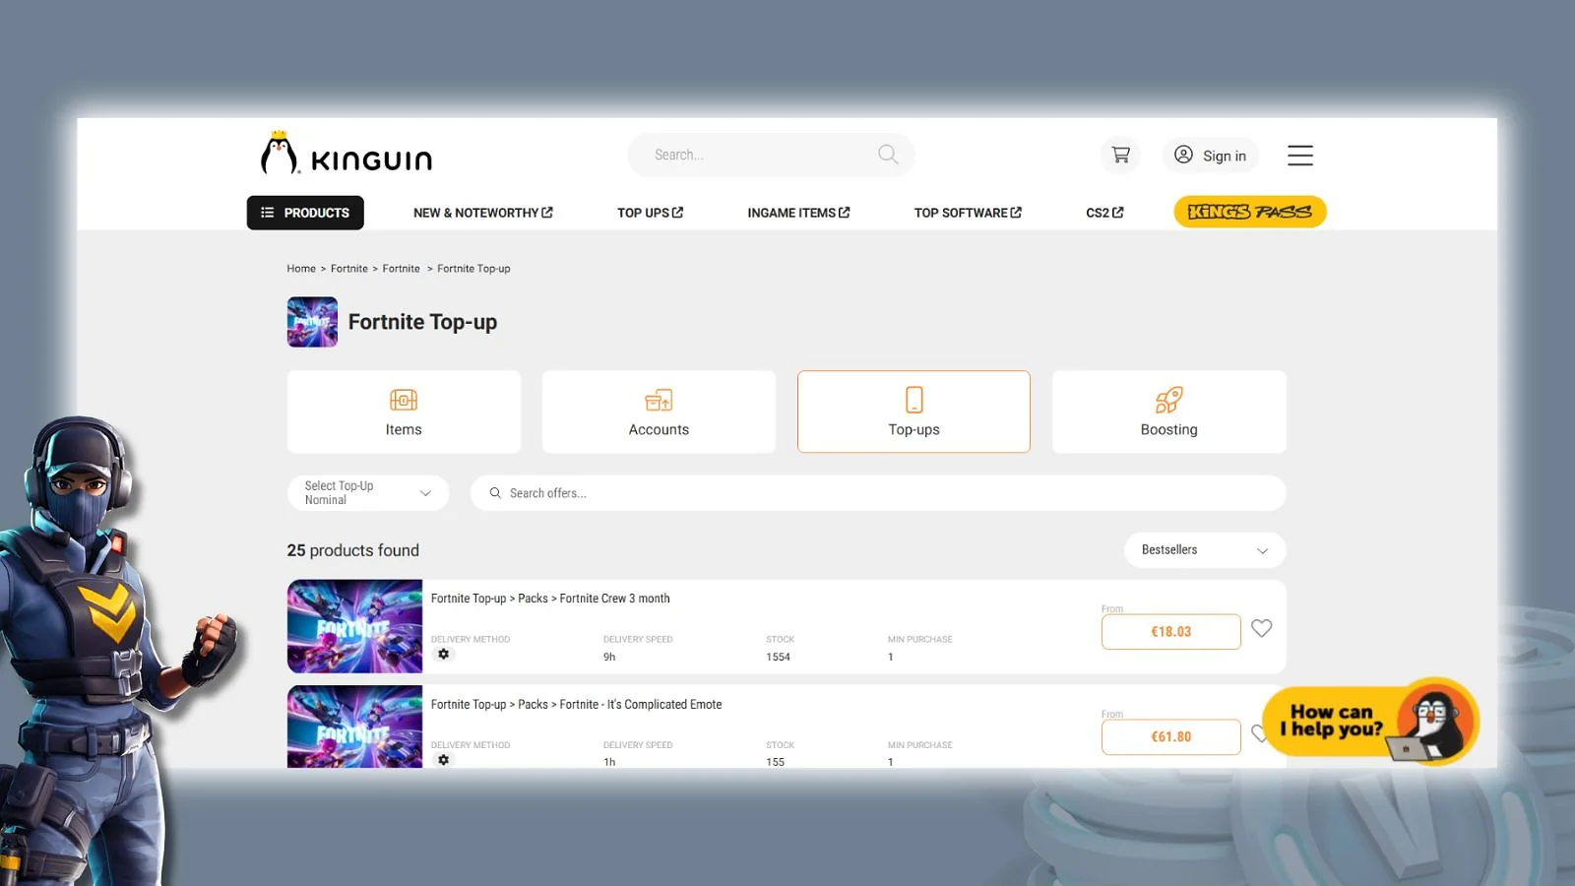Favorite the Fortnite Crew 3 month offer
1575x886 pixels.
pyautogui.click(x=1262, y=628)
